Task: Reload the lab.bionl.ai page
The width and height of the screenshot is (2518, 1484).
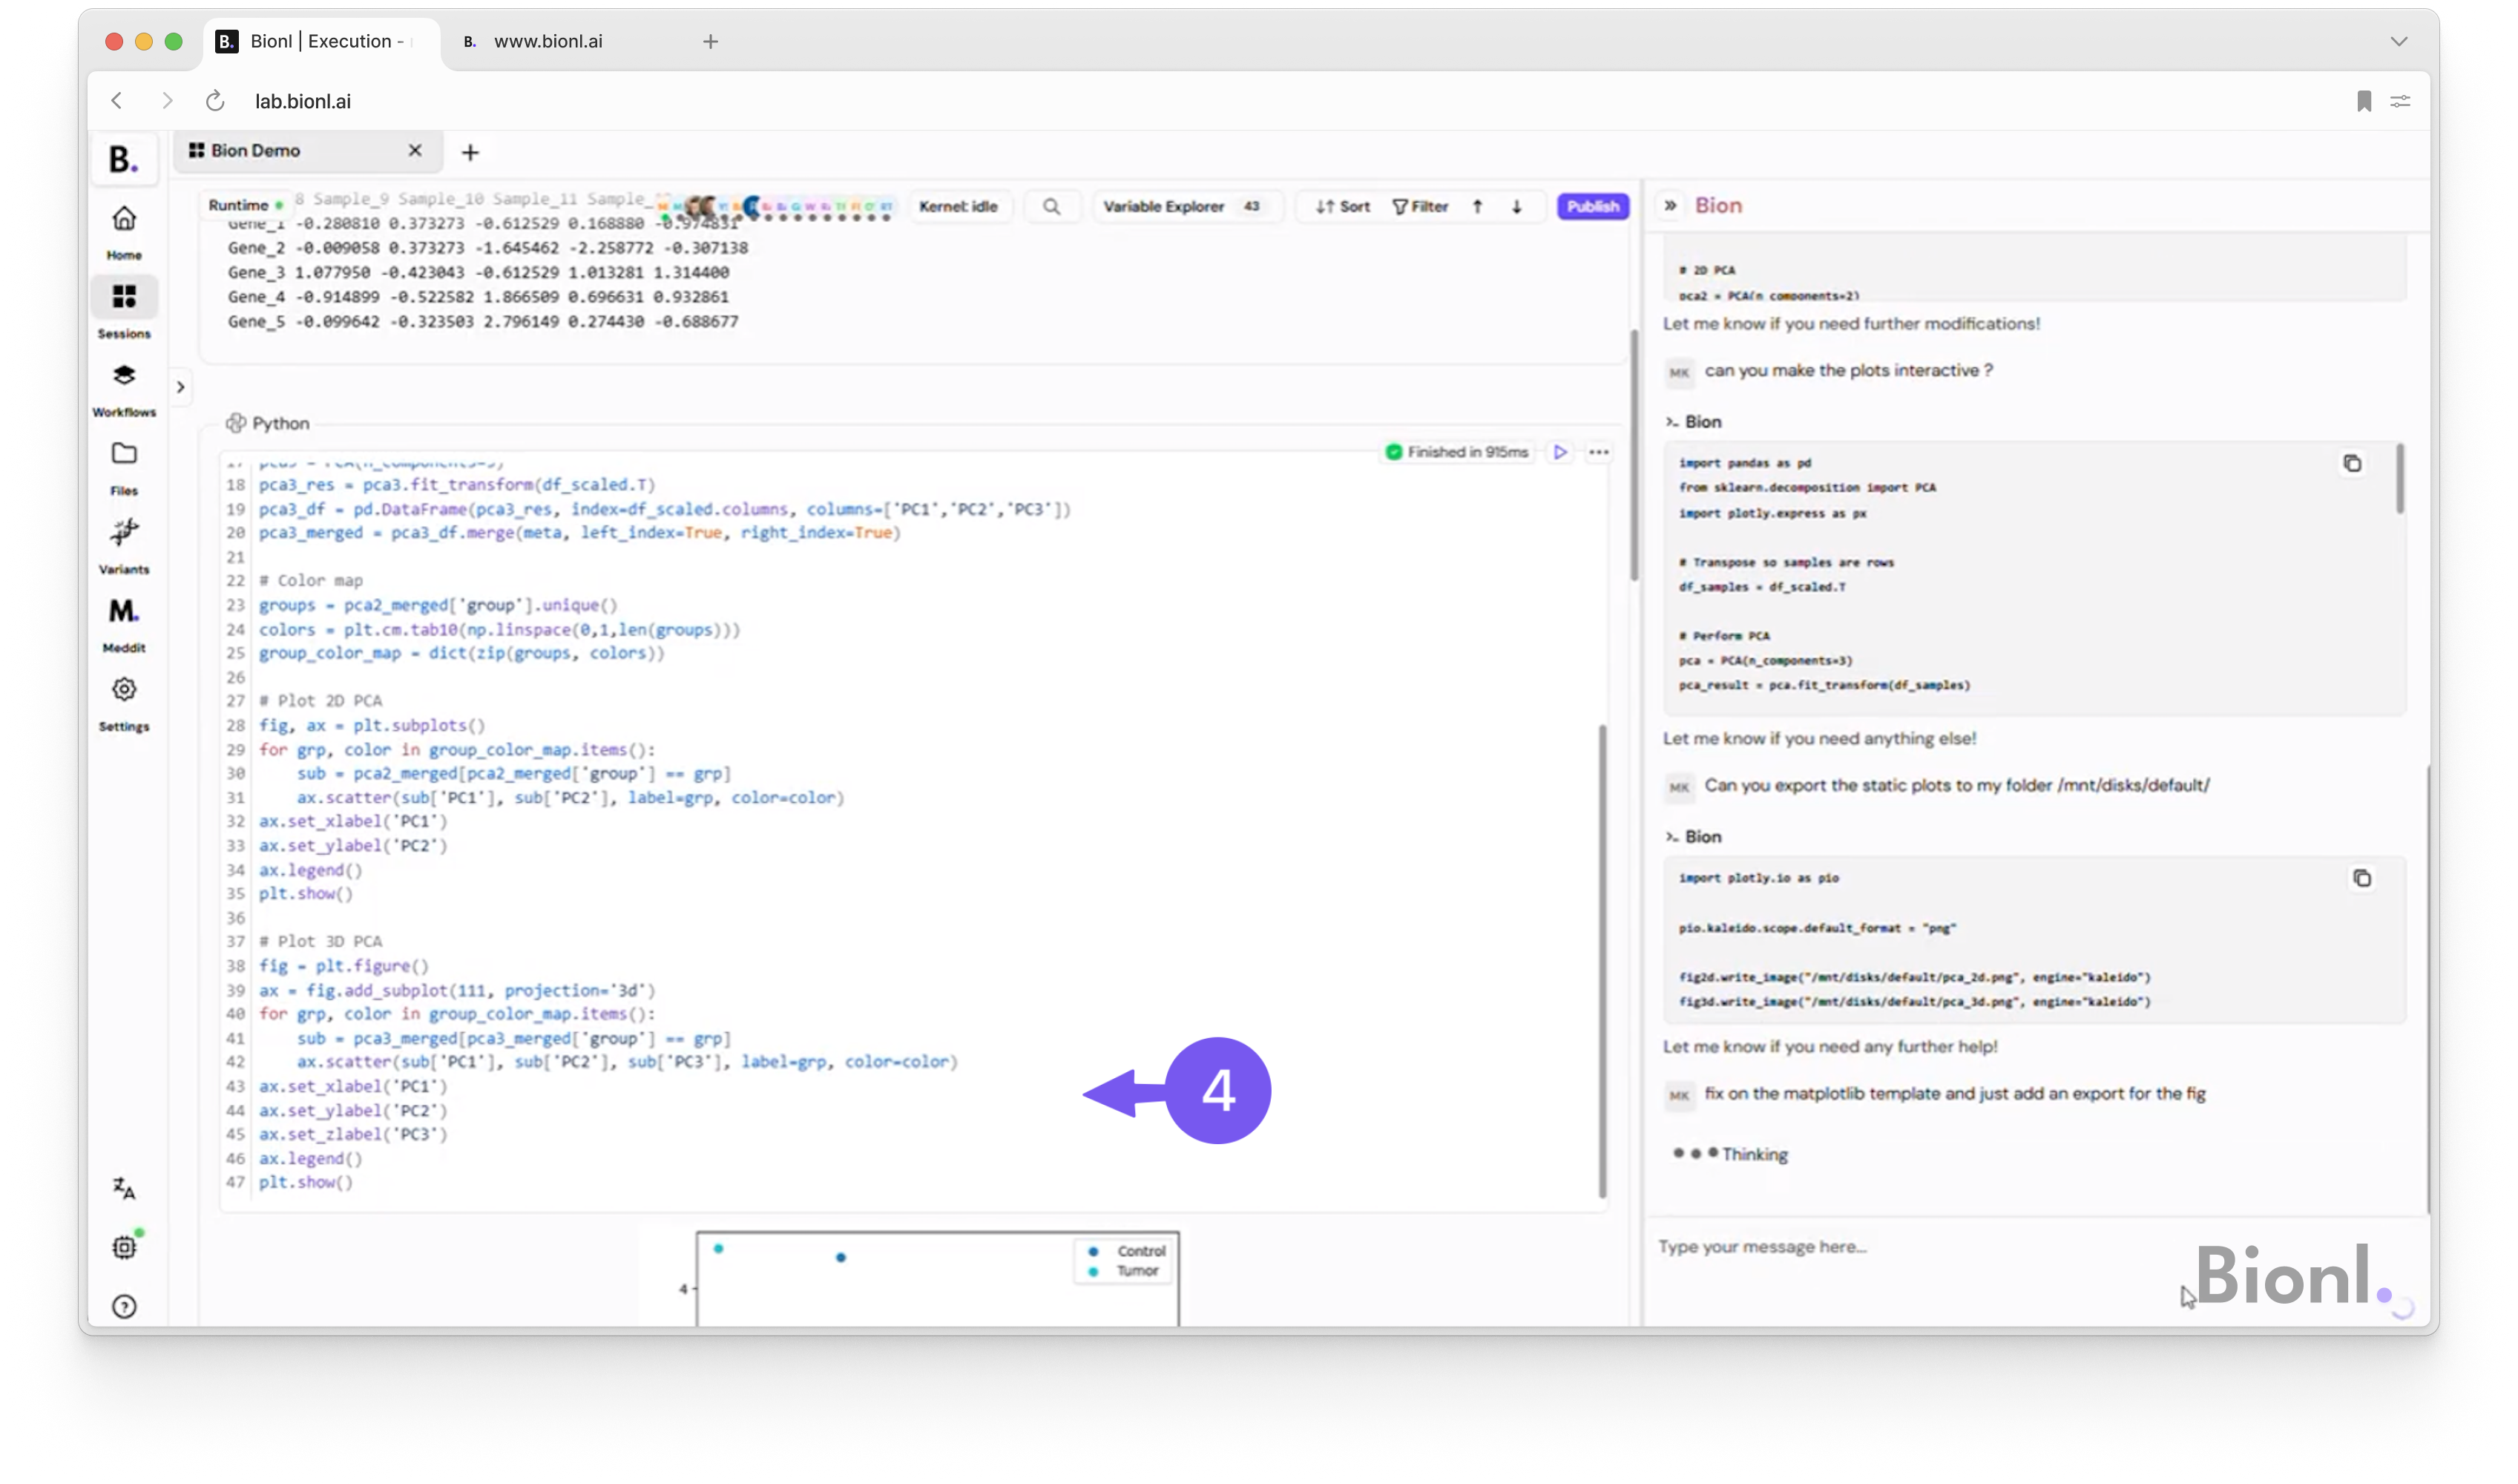Action: 215,101
